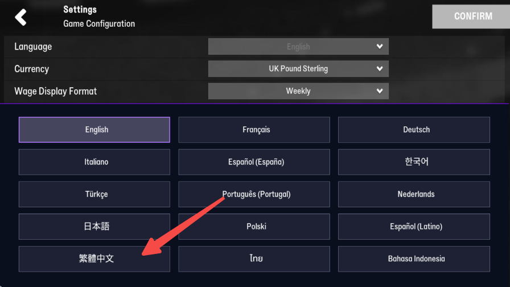Pick Italiano from the language list
The width and height of the screenshot is (510, 287).
click(x=94, y=162)
